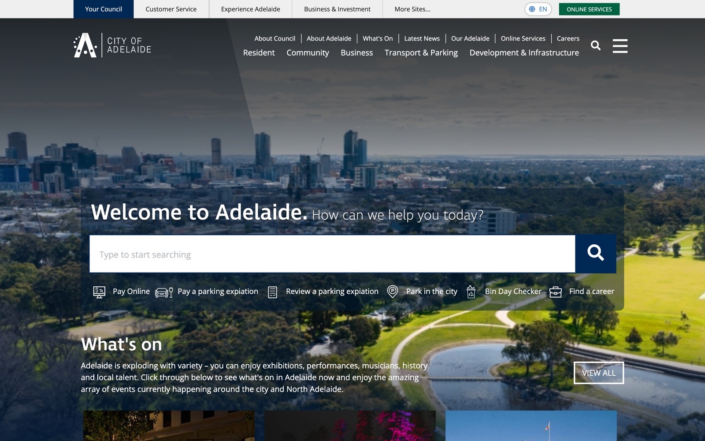705x441 pixels.
Task: Open the Latest News link
Action: [422, 38]
